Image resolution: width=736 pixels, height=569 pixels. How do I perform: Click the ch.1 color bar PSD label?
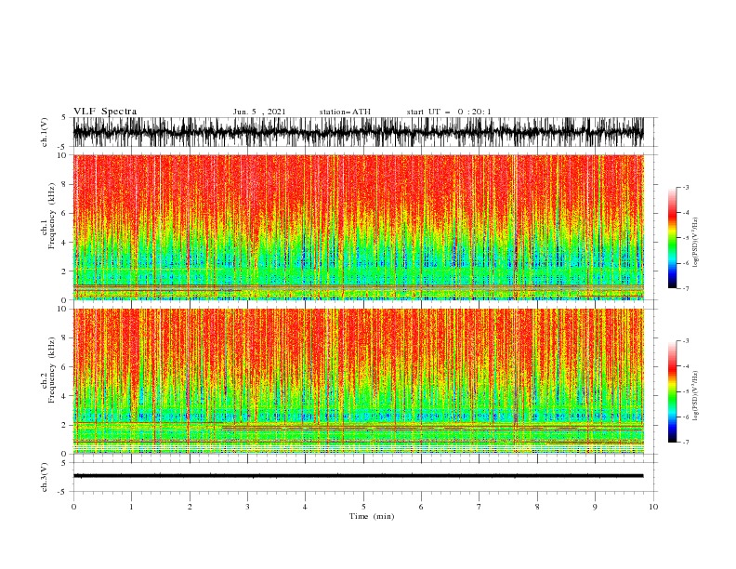coord(695,243)
